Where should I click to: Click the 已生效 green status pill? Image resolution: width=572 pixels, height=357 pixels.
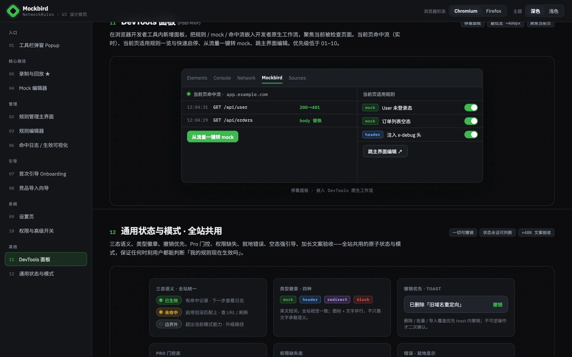(169, 300)
